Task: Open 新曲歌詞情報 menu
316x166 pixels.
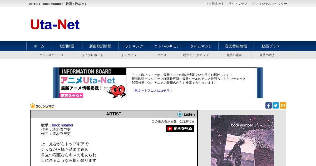Action: tap(100, 46)
